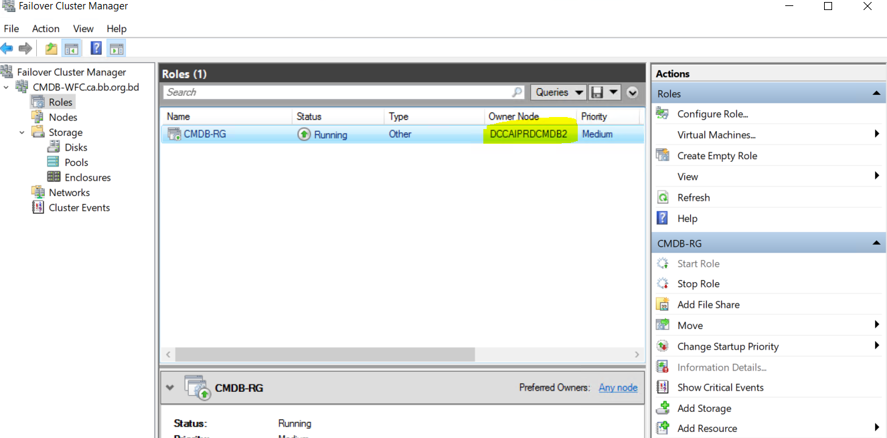Image resolution: width=887 pixels, height=438 pixels.
Task: Sort roles by Owner Node column header
Action: coord(530,116)
